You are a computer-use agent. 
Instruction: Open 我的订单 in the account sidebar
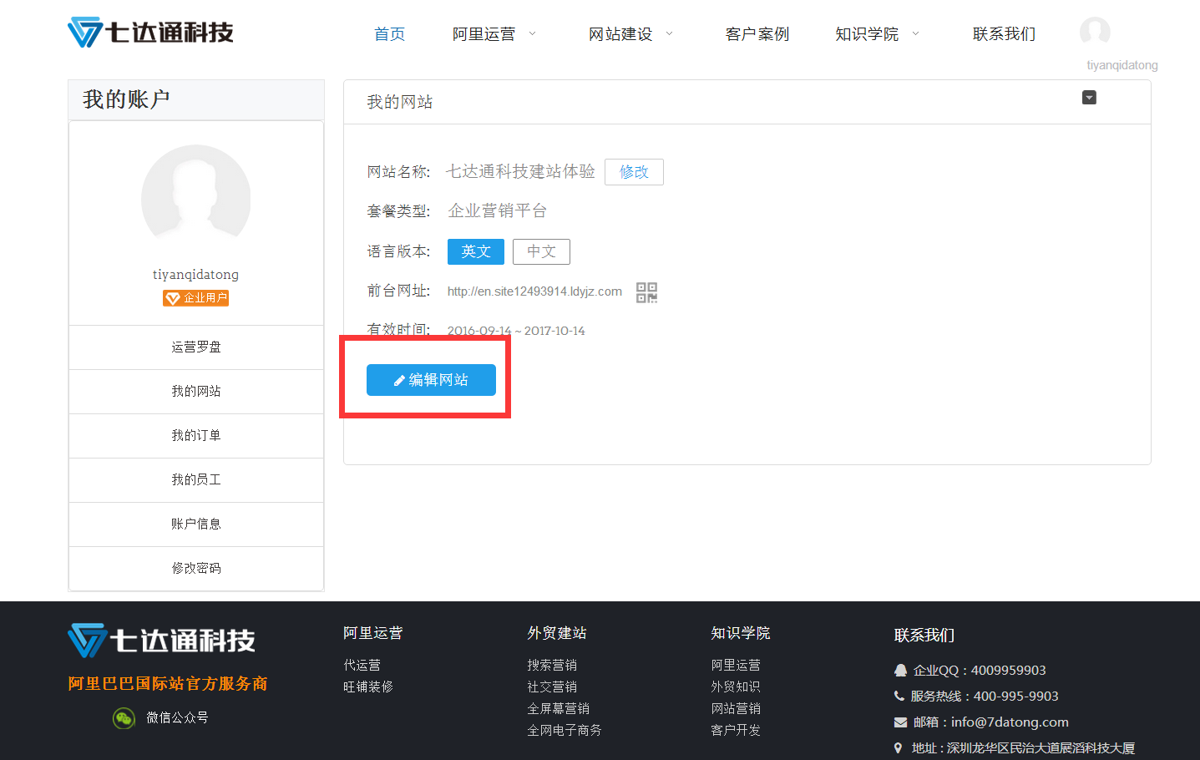click(x=196, y=436)
